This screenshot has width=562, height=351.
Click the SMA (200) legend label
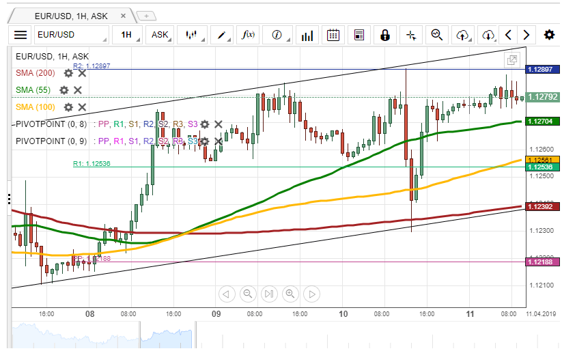pyautogui.click(x=36, y=73)
